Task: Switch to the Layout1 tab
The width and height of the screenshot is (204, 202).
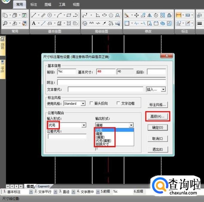Action: click(x=44, y=186)
